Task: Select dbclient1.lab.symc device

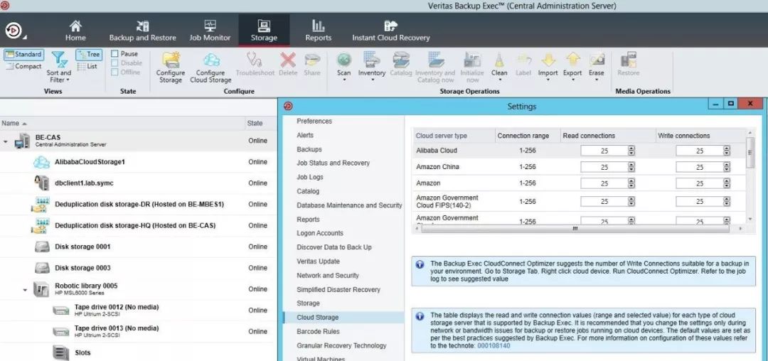Action: [84, 183]
